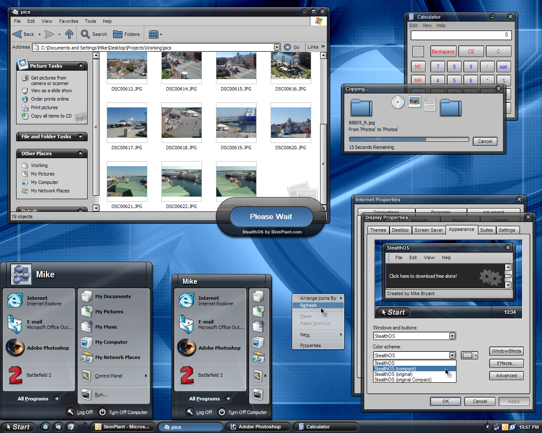Screen dimensions: 542x433
Task: Show hidden tray icons with the arrow
Action: click(487, 427)
